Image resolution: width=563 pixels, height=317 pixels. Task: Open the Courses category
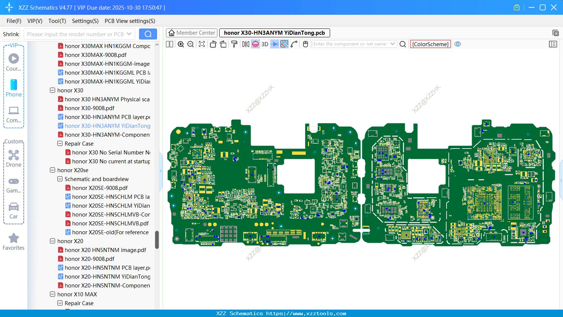[14, 62]
